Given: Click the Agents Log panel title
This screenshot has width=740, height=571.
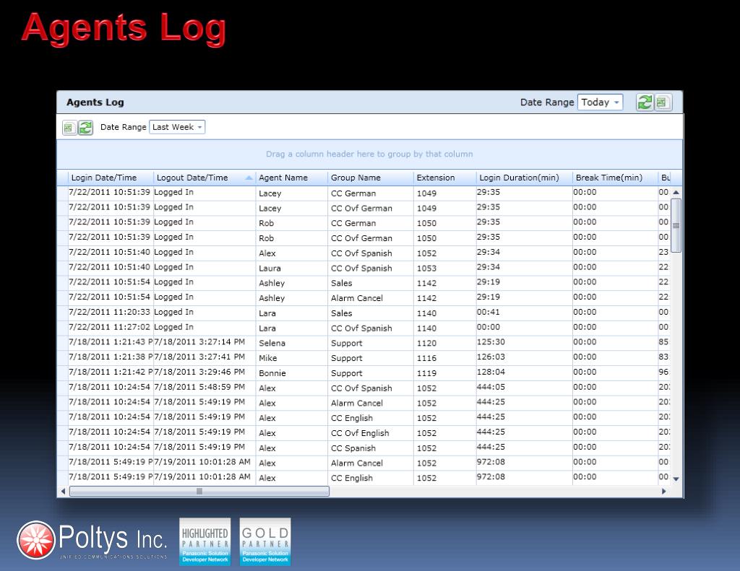Looking at the screenshot, I should [x=95, y=103].
